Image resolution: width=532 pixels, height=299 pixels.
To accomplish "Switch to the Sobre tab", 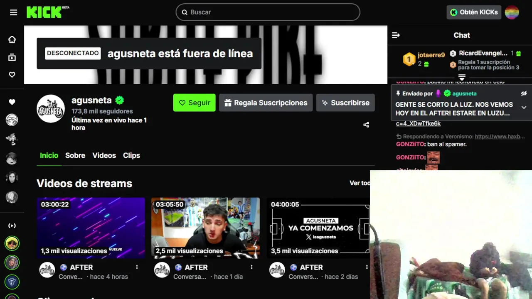I will point(75,155).
